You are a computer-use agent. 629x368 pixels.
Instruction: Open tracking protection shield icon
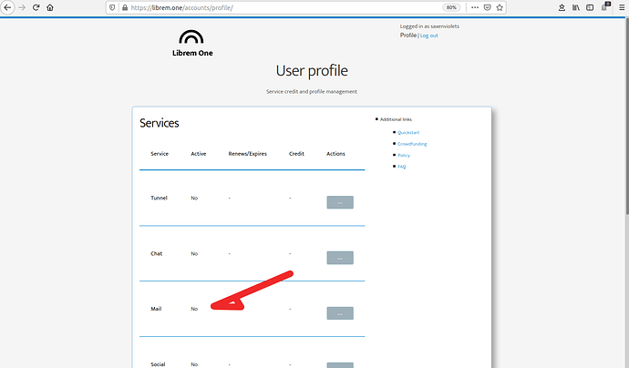[x=112, y=7]
